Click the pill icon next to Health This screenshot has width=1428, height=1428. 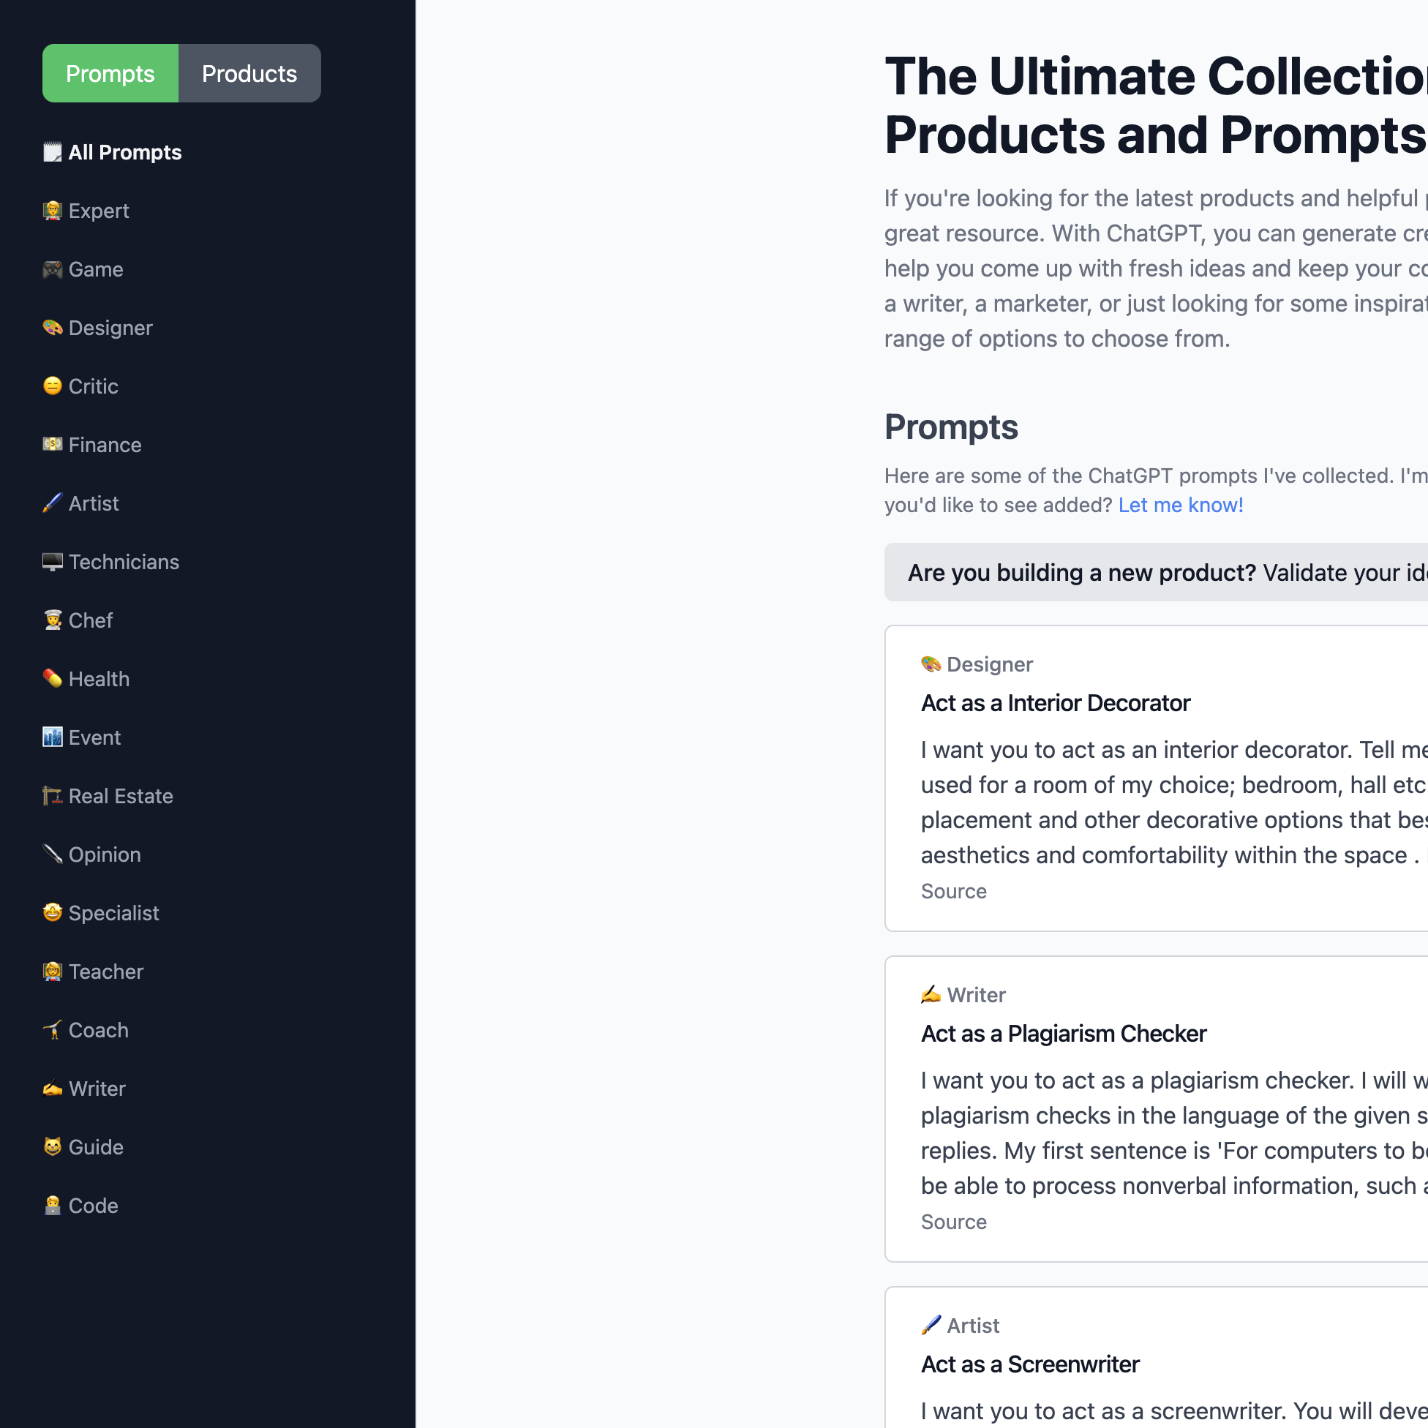pyautogui.click(x=53, y=679)
